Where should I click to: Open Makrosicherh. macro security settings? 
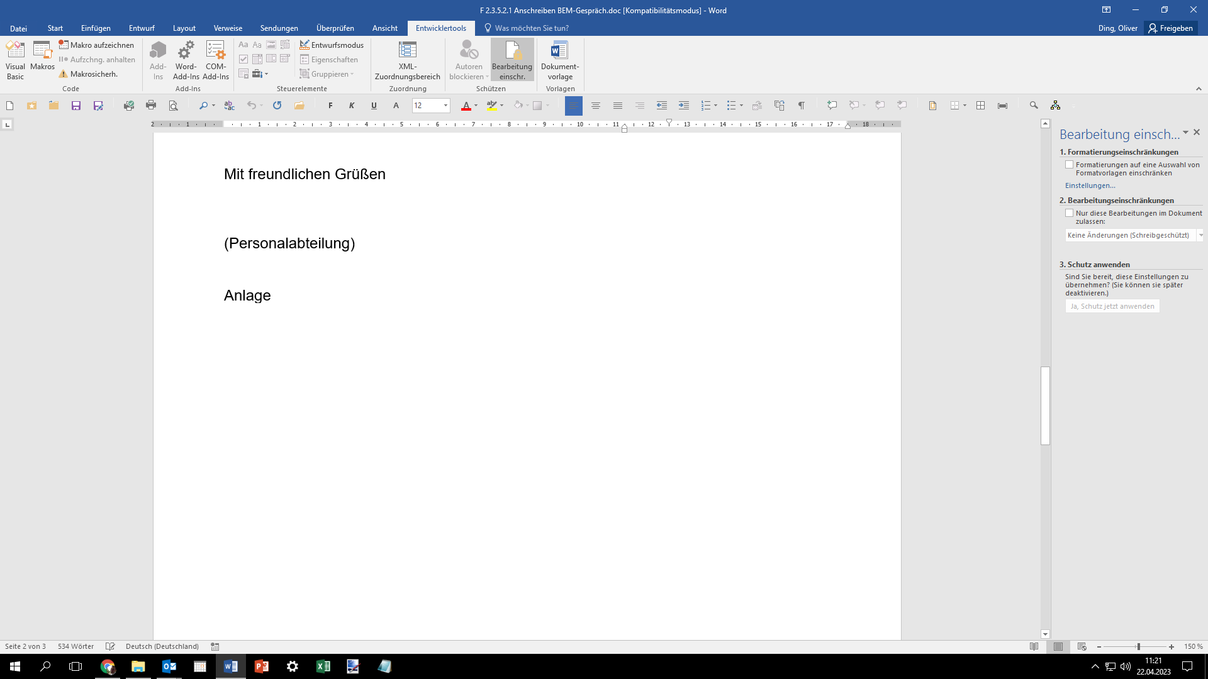click(x=89, y=74)
